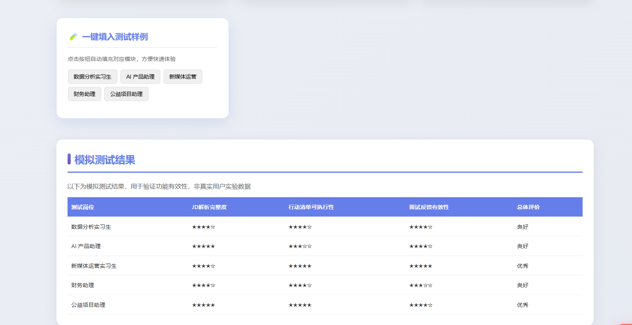The width and height of the screenshot is (632, 325).
Task: Click the 优秀 rating in 新媒体运营实习生 row
Action: pos(523,266)
